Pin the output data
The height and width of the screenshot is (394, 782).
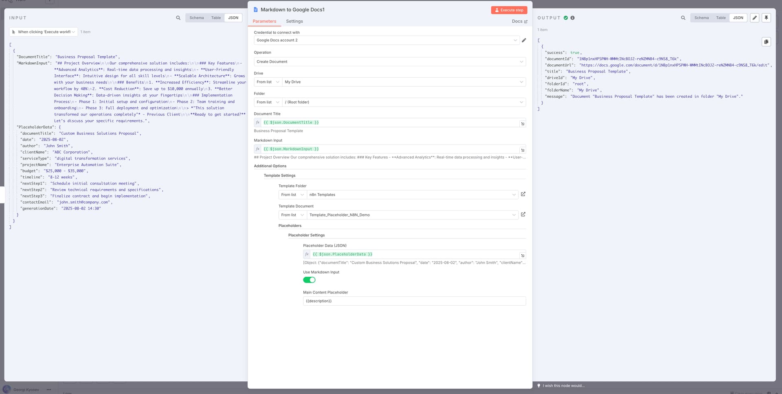[x=766, y=18]
